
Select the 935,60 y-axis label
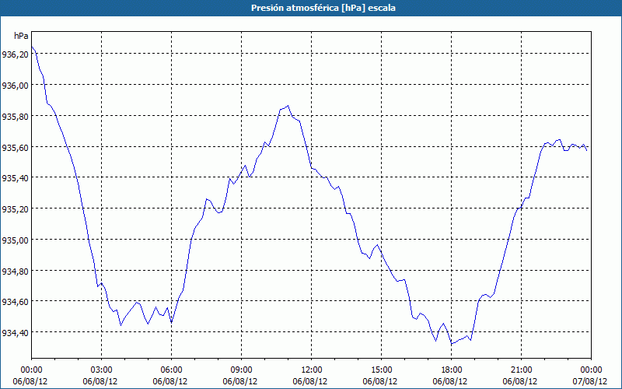pyautogui.click(x=15, y=147)
